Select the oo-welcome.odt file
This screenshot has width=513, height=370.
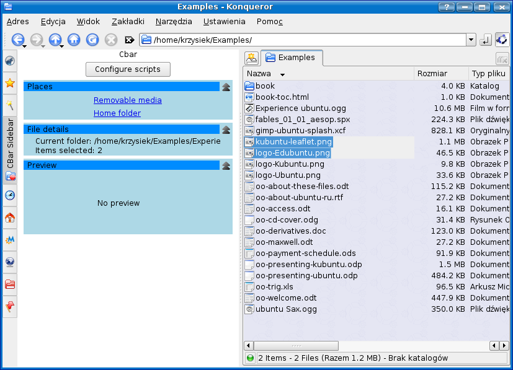286,297
